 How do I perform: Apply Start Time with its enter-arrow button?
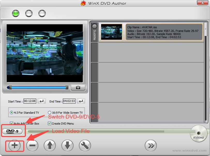[42, 101]
